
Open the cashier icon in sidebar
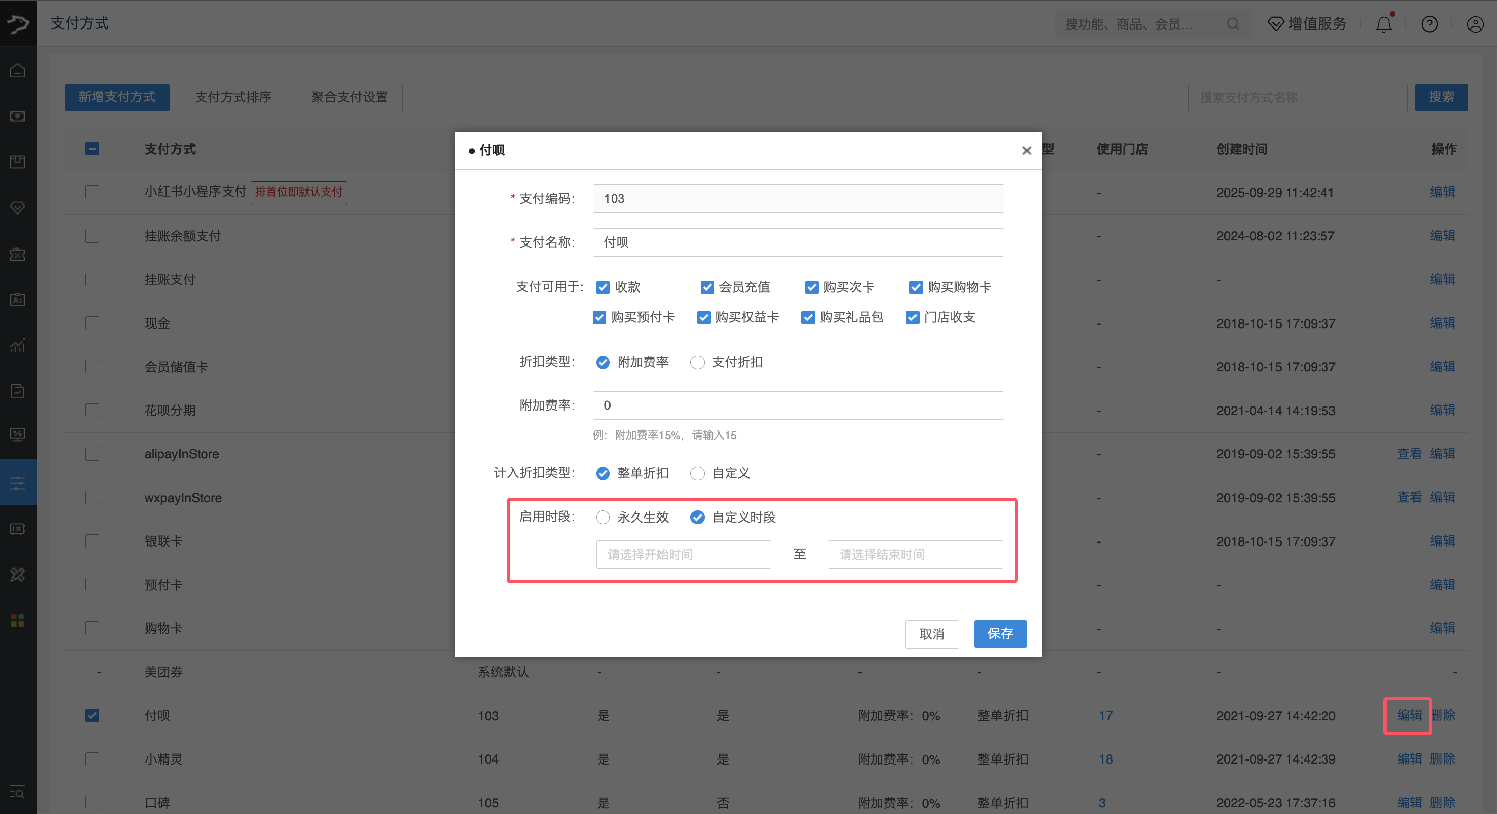tap(17, 116)
